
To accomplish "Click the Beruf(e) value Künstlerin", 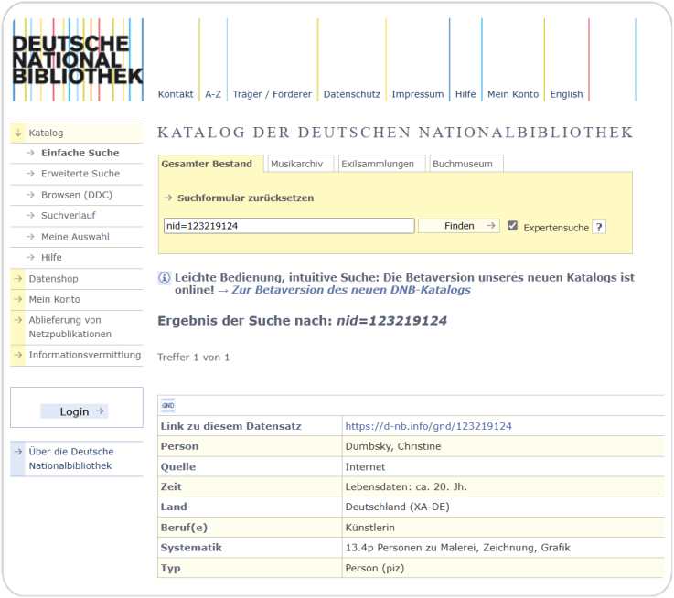I will tap(369, 528).
